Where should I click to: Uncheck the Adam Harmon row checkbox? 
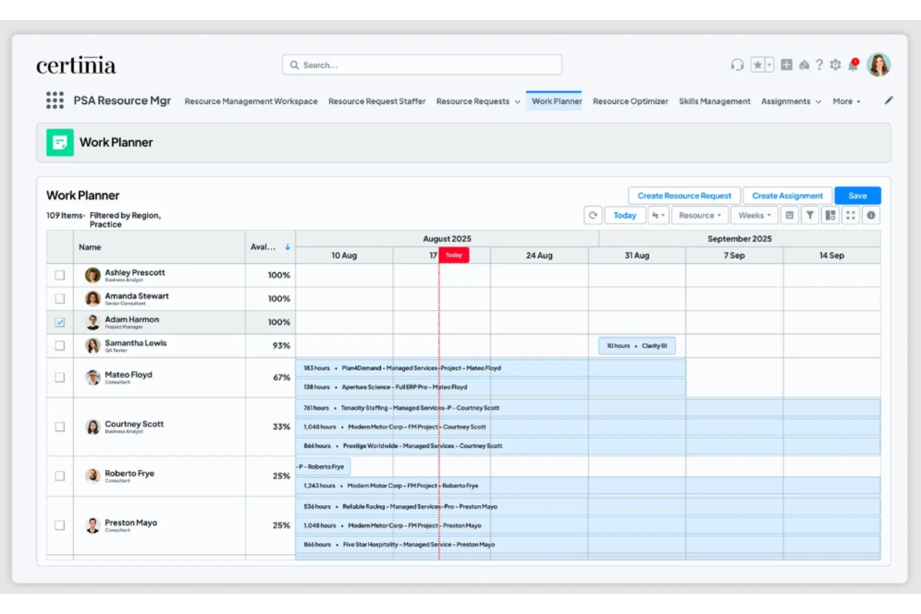(x=60, y=322)
